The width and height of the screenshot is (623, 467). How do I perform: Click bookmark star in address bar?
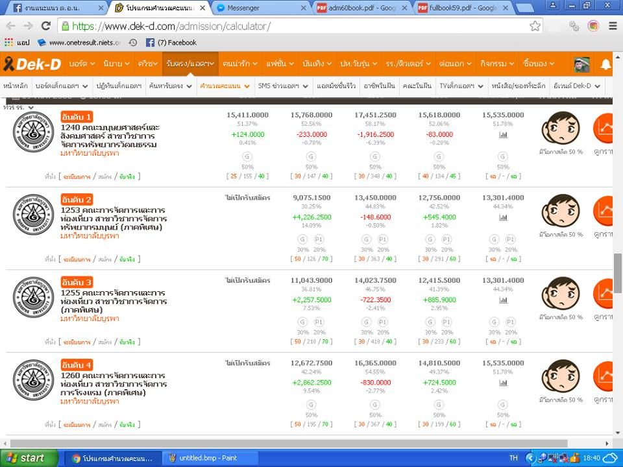click(x=535, y=26)
